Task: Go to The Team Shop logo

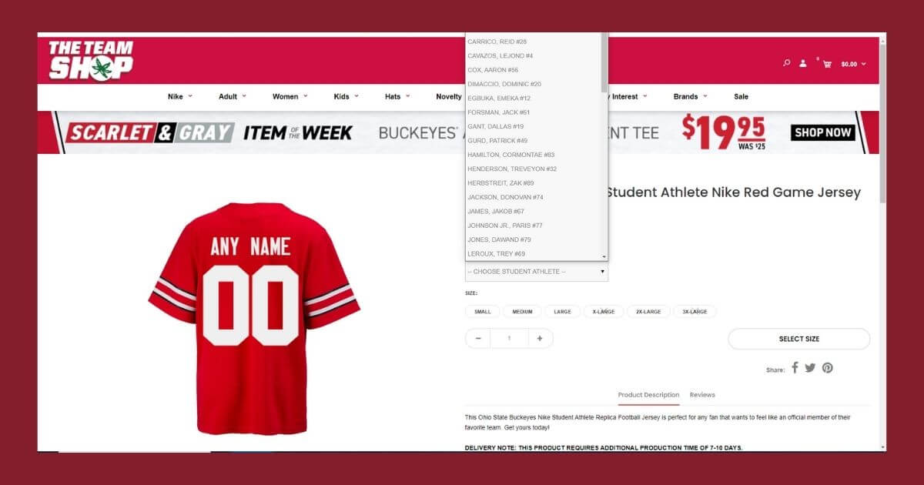Action: click(x=91, y=59)
